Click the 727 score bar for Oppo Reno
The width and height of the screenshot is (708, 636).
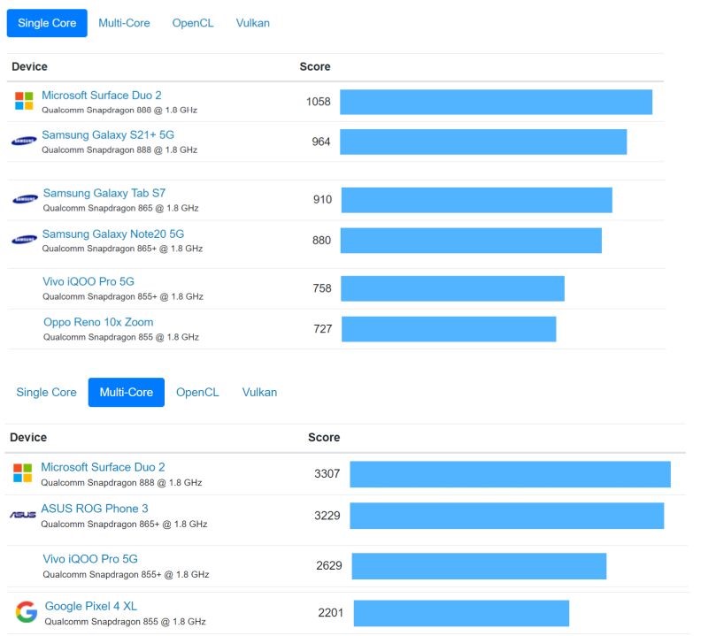[450, 329]
